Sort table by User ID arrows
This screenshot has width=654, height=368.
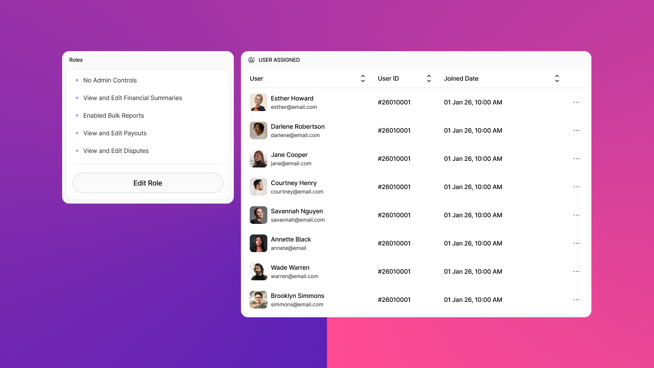(x=429, y=78)
